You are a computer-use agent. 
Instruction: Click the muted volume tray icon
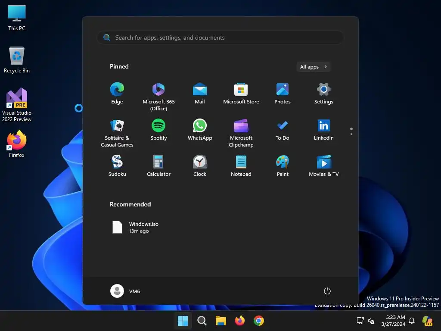(371, 321)
